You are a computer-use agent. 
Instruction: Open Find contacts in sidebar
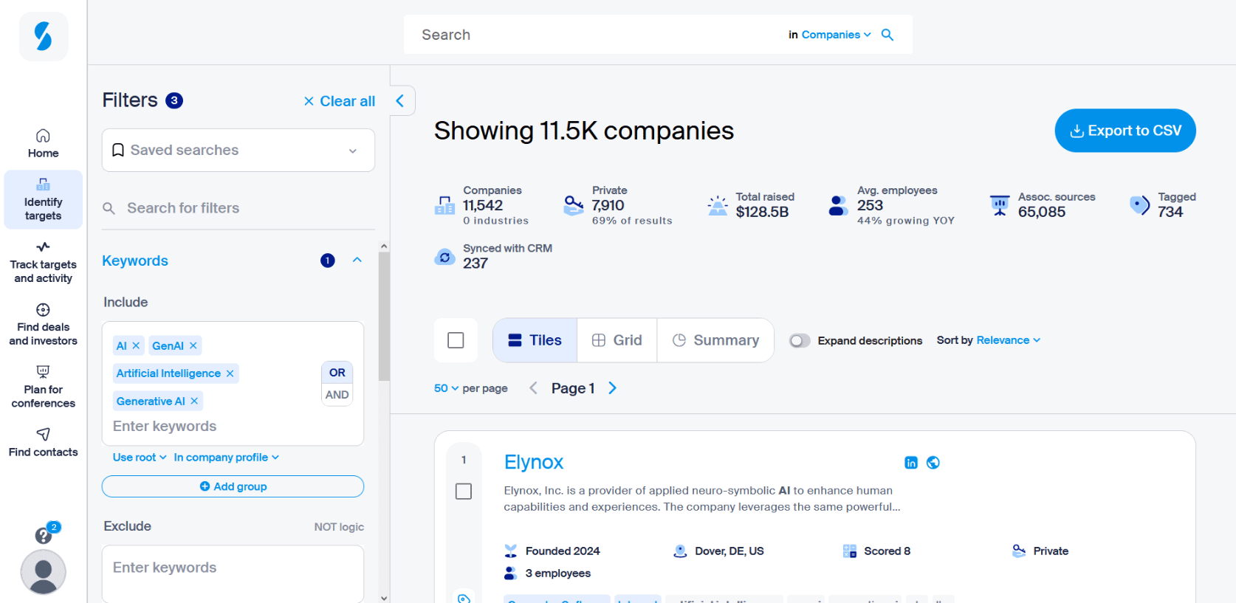(43, 442)
